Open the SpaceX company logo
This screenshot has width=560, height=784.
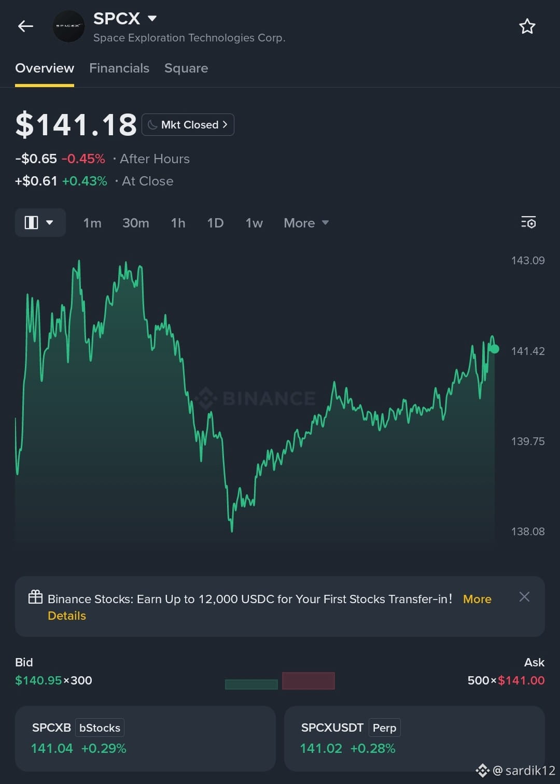point(68,26)
